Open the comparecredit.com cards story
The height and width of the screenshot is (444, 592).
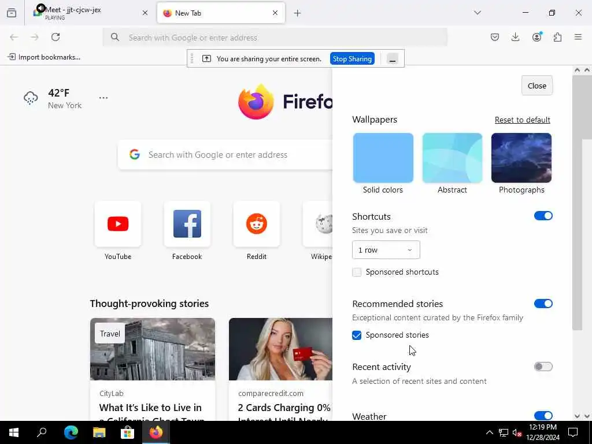pyautogui.click(x=280, y=369)
